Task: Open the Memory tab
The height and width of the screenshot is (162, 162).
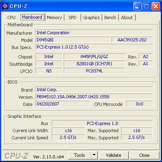Action: 54,18
